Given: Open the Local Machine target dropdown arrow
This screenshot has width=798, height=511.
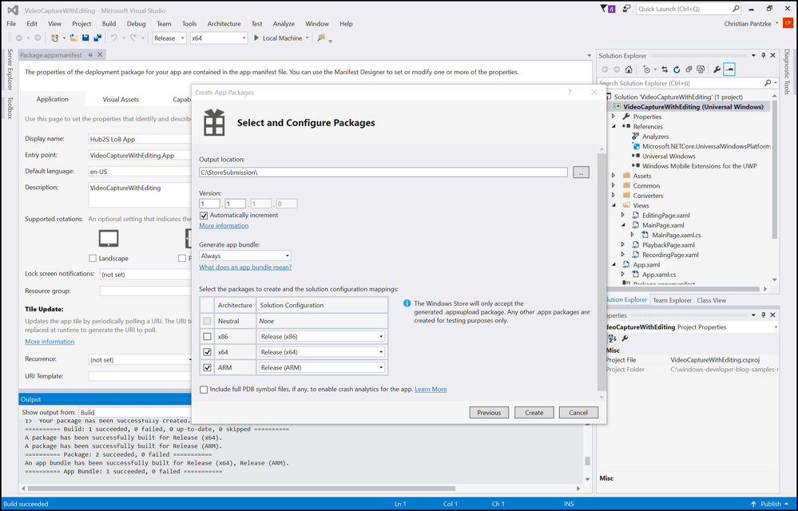Looking at the screenshot, I should (x=307, y=38).
